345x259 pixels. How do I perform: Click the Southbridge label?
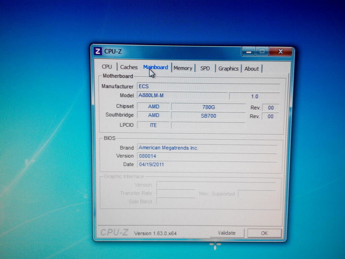120,115
